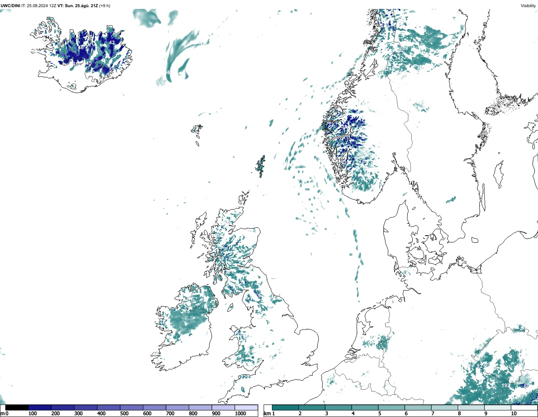Click the 5–6 km teal legend swatch
538x417 pixels.
(392, 408)
